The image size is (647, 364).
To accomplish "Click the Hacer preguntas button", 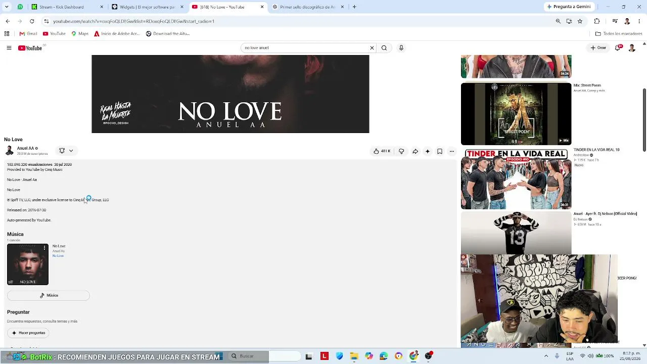I will click(29, 333).
